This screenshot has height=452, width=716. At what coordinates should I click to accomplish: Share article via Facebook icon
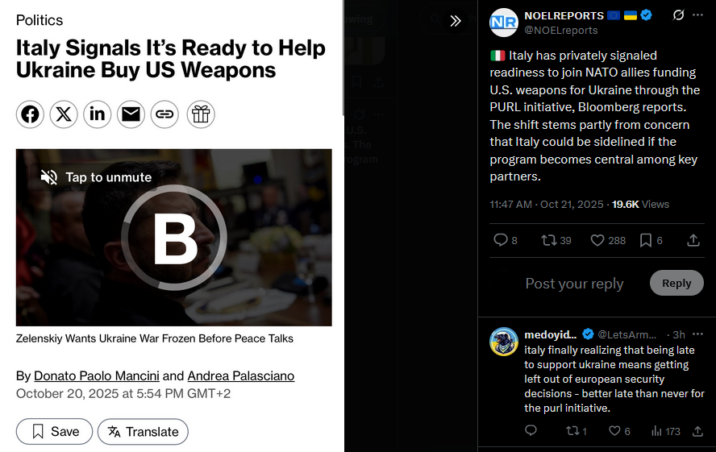click(x=30, y=114)
